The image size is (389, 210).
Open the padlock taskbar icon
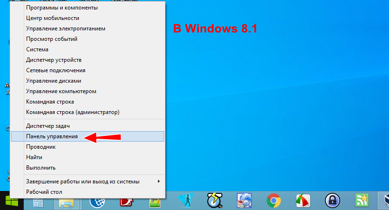(x=333, y=200)
